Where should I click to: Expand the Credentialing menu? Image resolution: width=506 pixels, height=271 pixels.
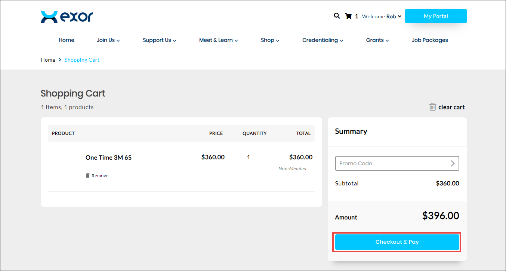click(x=323, y=40)
